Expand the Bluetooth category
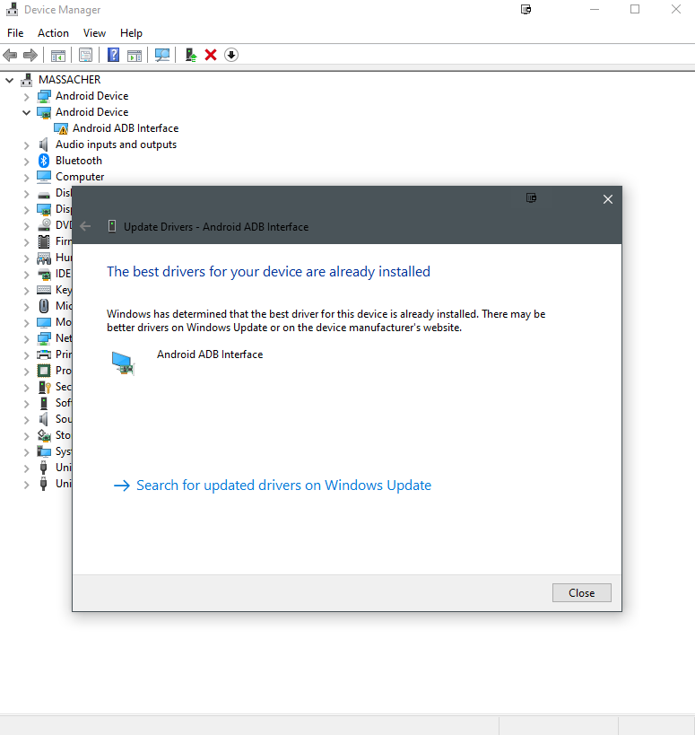695x735 pixels. [x=27, y=162]
